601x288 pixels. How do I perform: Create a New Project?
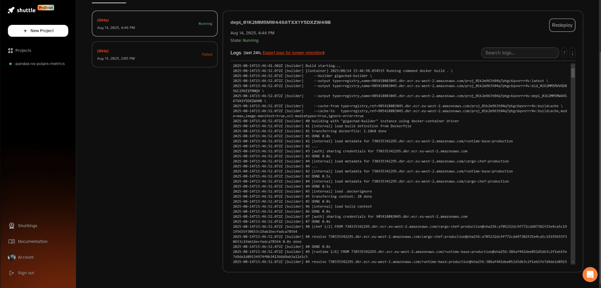pos(38,31)
